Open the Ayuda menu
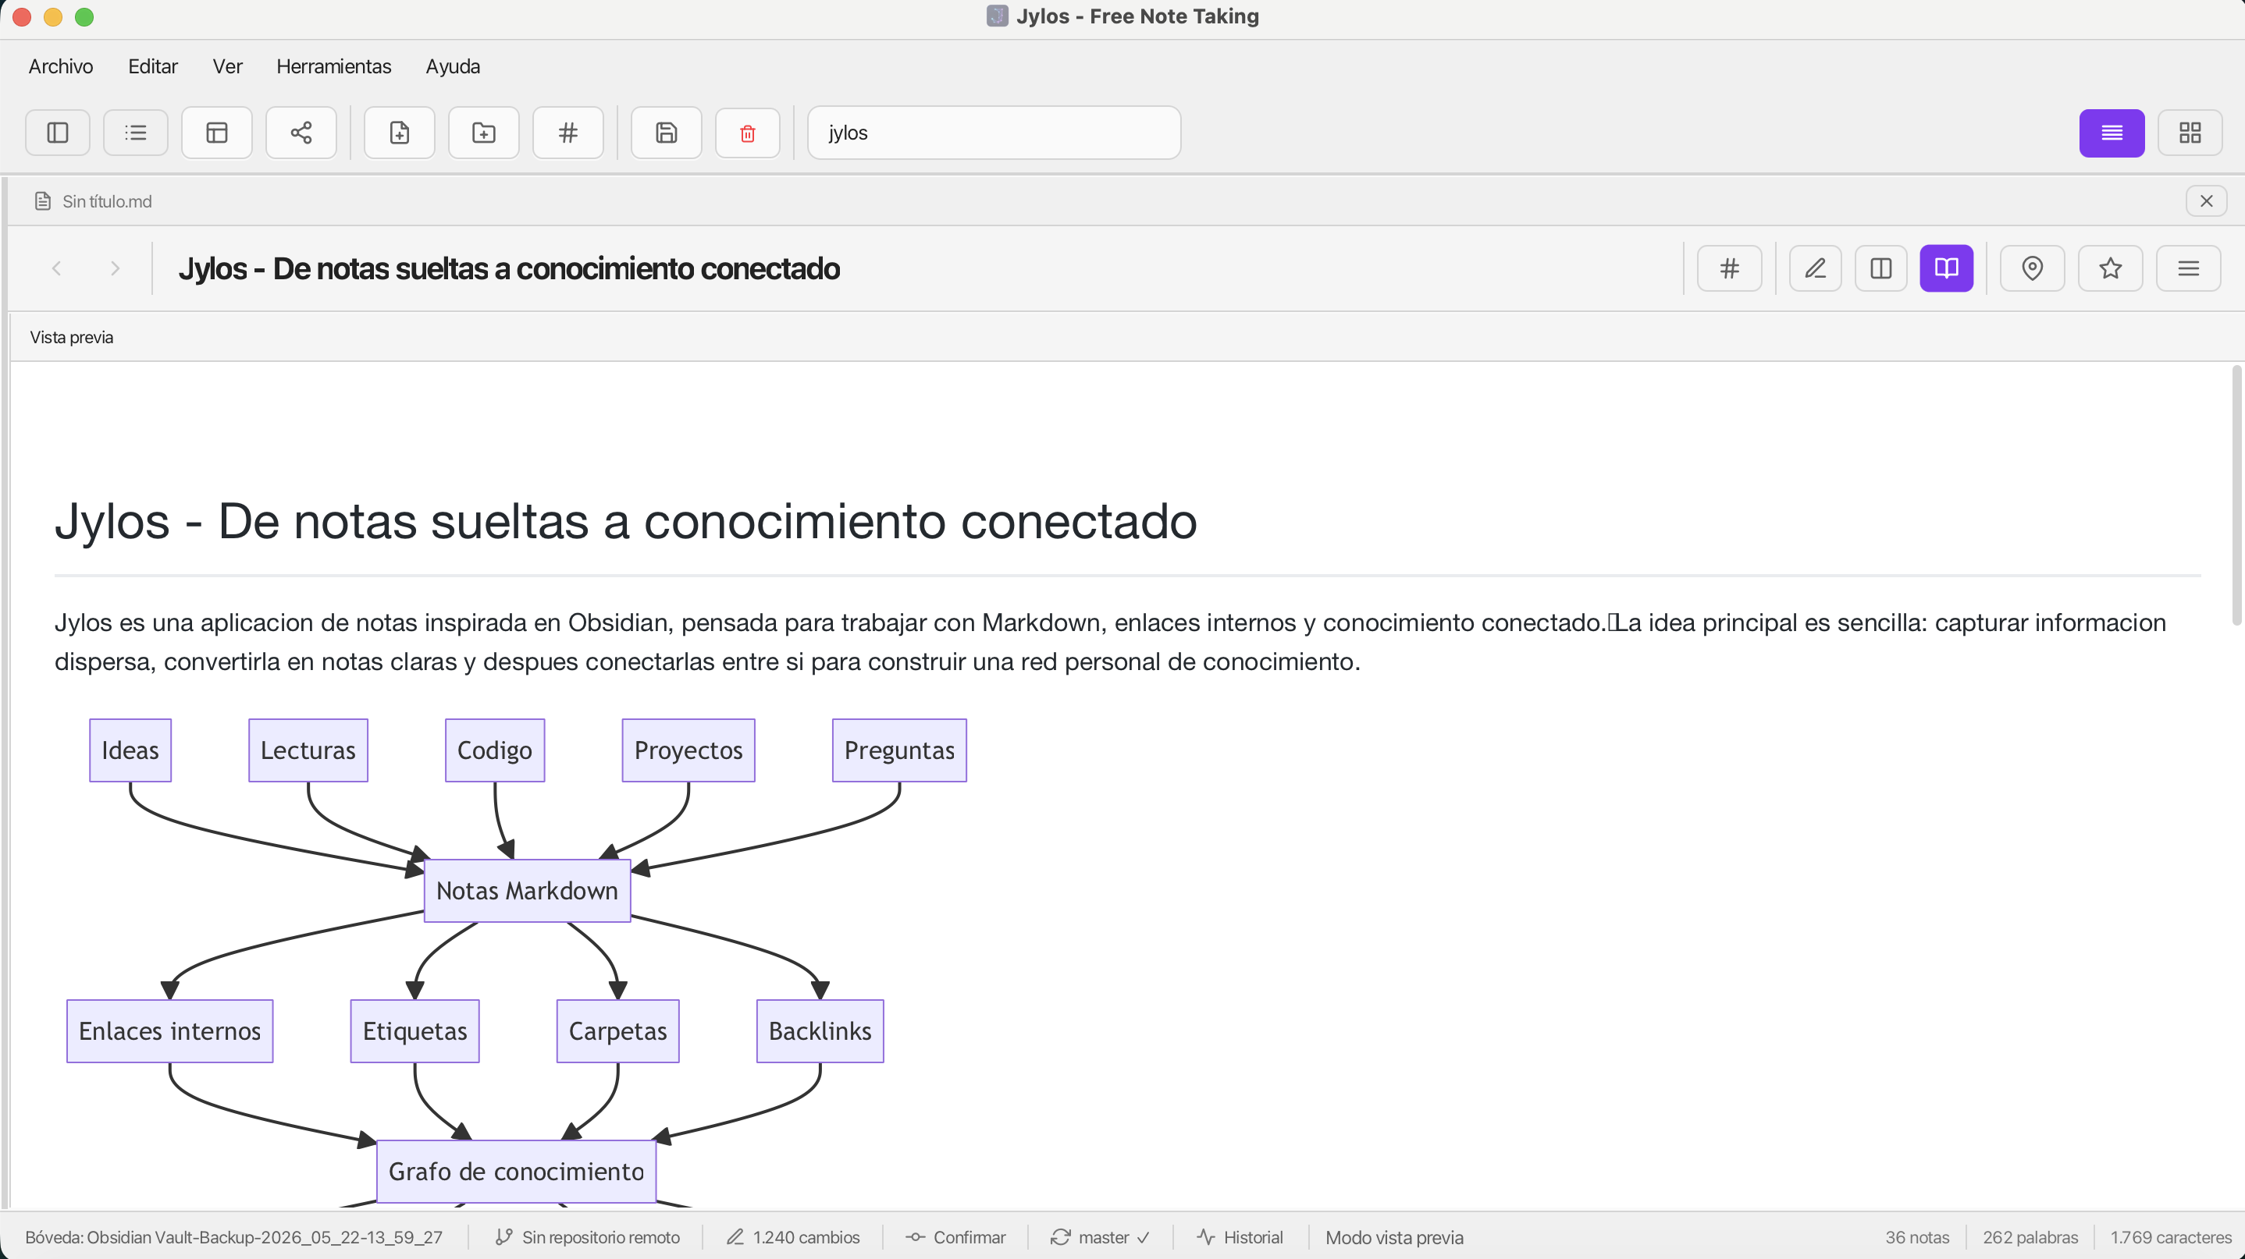 click(454, 66)
